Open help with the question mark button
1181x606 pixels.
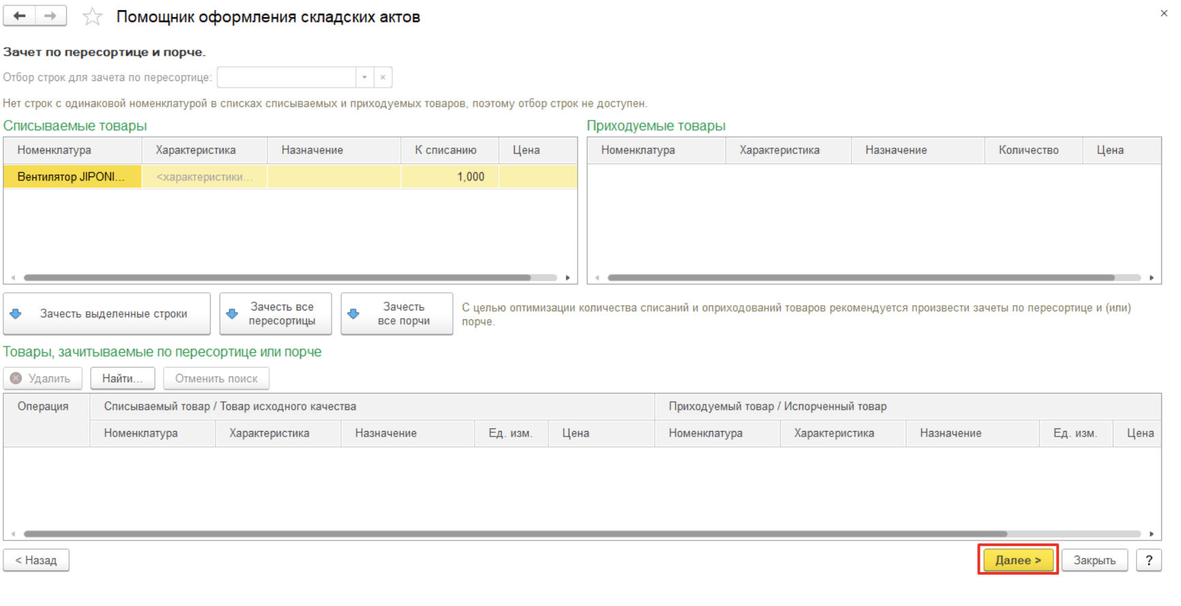pos(1148,560)
